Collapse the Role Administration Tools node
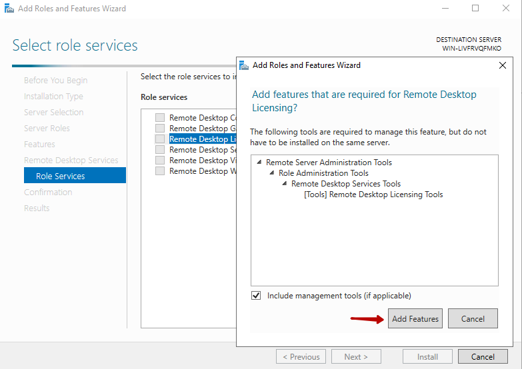This screenshot has width=522, height=369. (272, 173)
